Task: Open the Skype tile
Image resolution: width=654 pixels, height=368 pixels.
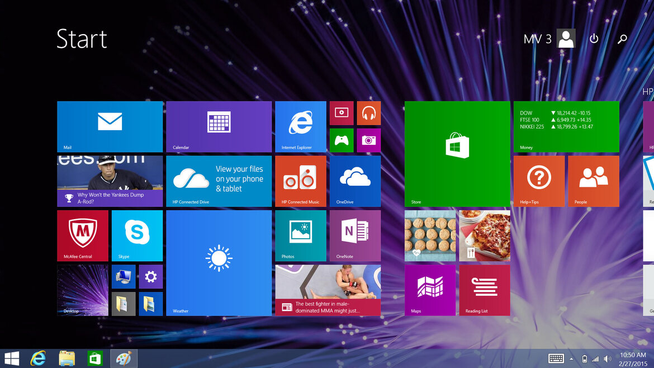Action: [137, 236]
